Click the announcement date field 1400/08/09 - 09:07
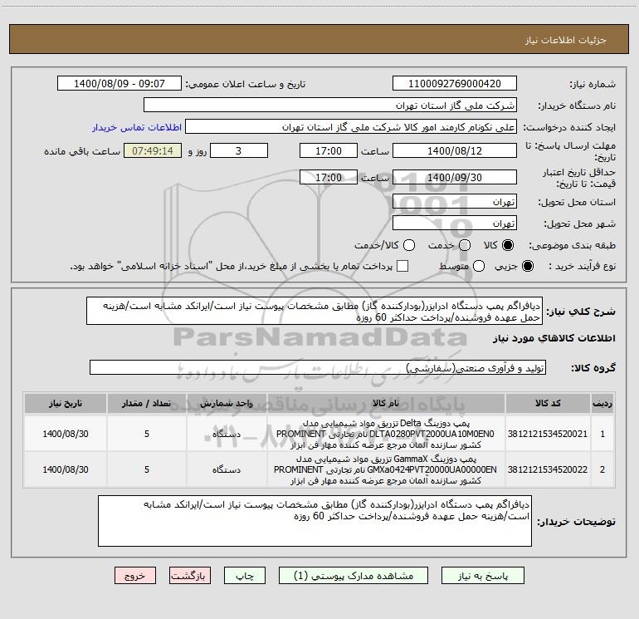This screenshot has width=639, height=619. pos(120,84)
